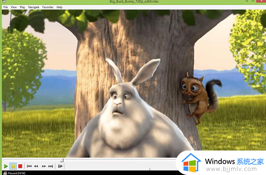Click the highlighted Pause button
Image resolution: width=266 pixels, height=175 pixels.
coord(13,166)
